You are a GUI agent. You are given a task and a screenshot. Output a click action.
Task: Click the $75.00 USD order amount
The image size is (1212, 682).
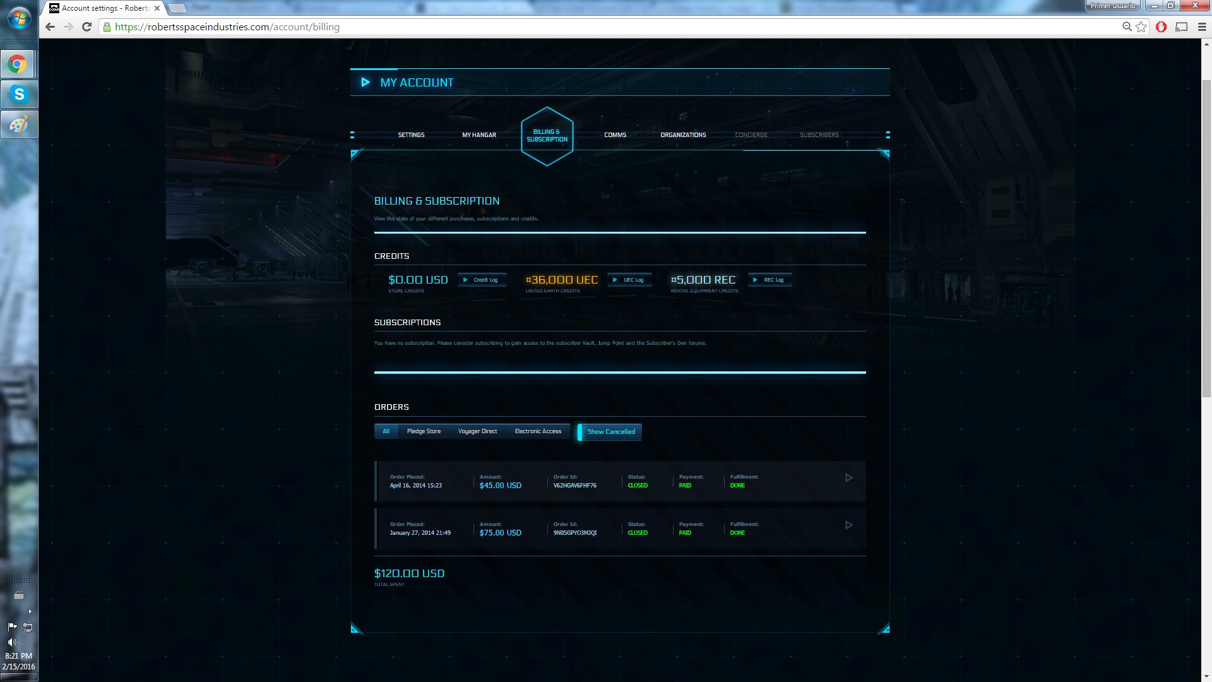[x=501, y=533]
